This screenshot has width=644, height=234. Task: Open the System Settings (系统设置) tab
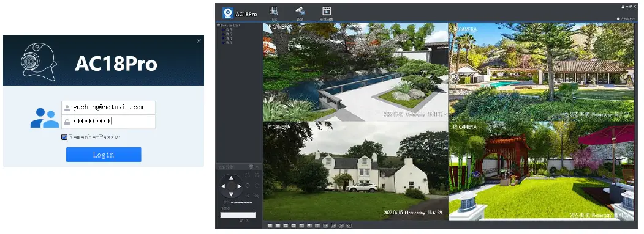point(326,13)
